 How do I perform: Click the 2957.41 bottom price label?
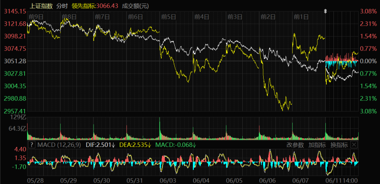pyautogui.click(x=15, y=111)
